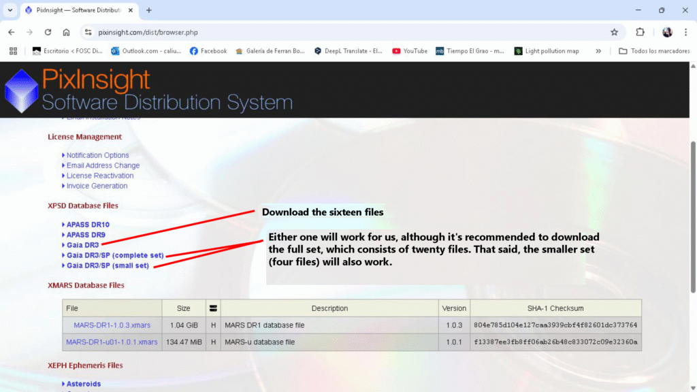Go to browser Home page
The width and height of the screenshot is (697, 392).
pyautogui.click(x=66, y=32)
